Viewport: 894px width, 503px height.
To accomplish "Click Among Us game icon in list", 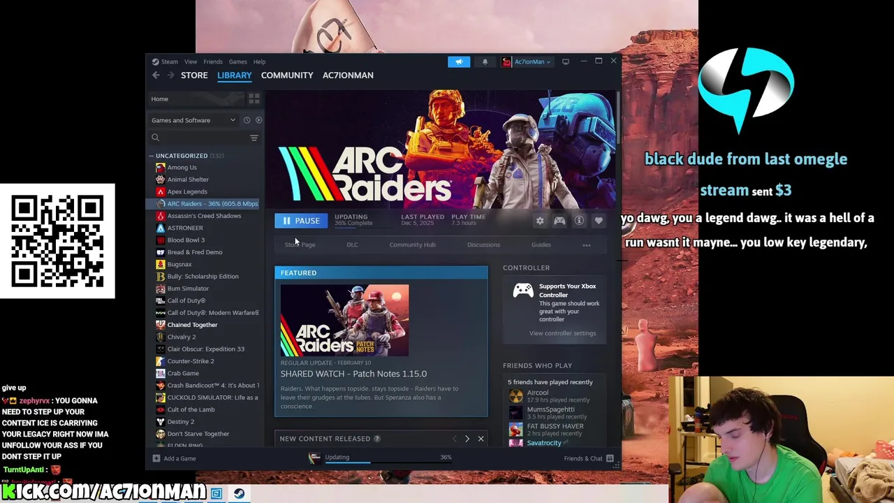I will click(x=161, y=168).
